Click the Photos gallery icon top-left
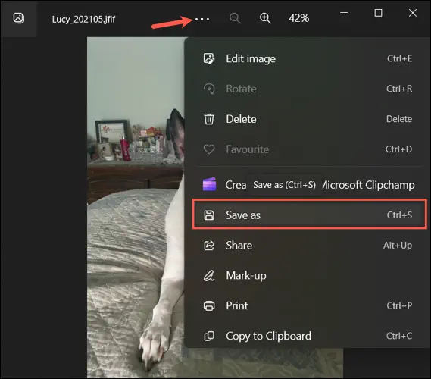The width and height of the screenshot is (431, 379). pos(19,18)
